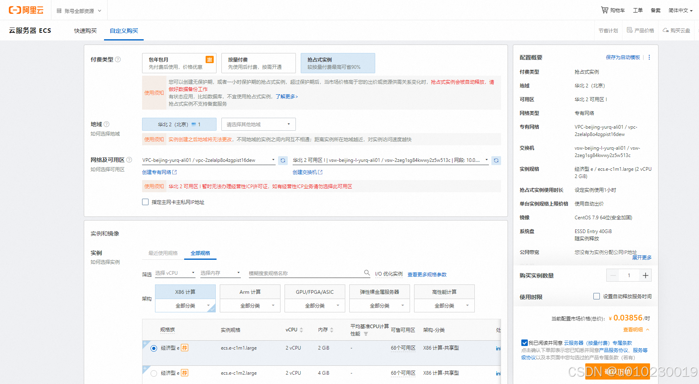Click the product pricing icon
Image resolution: width=699 pixels, height=384 pixels.
point(629,30)
